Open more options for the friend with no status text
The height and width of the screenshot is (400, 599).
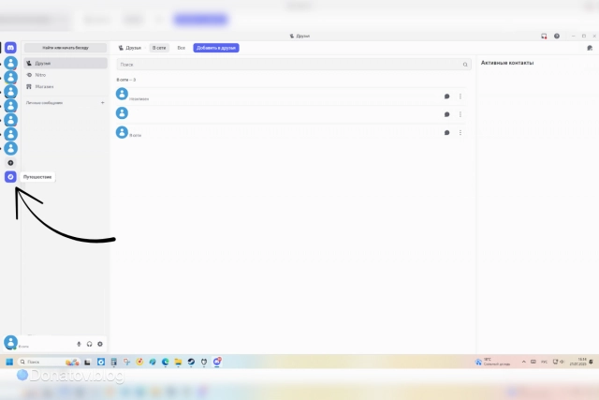(x=460, y=114)
